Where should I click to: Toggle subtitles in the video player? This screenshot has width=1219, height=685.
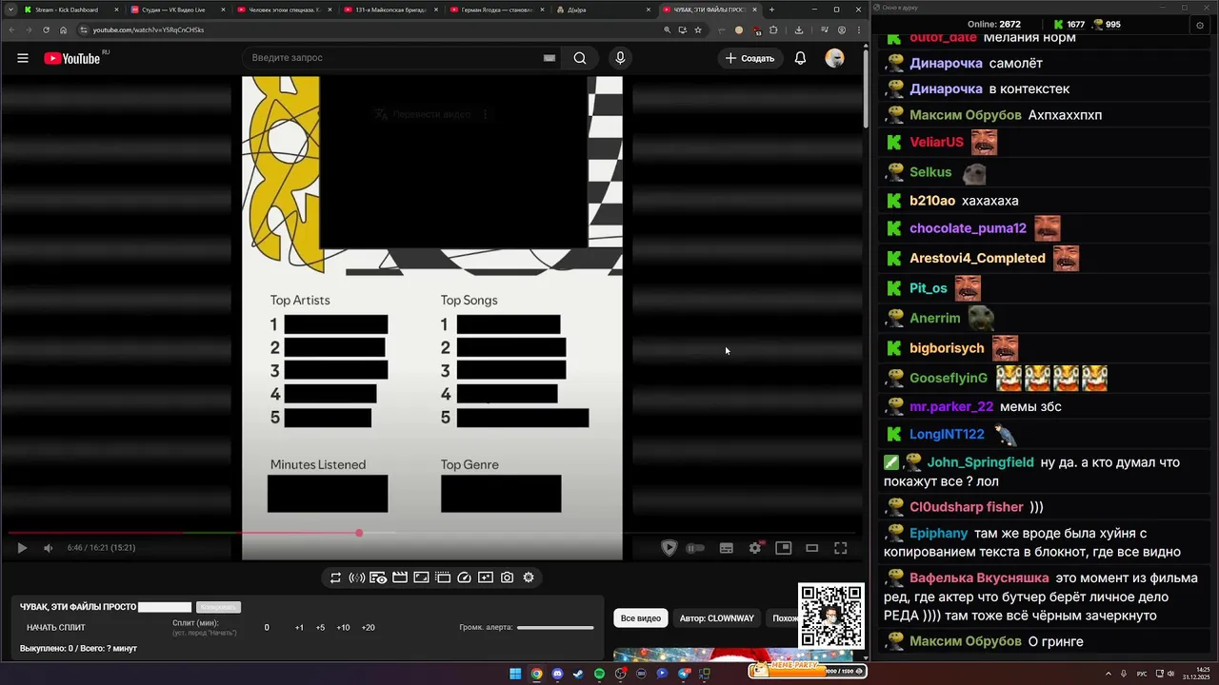(726, 548)
